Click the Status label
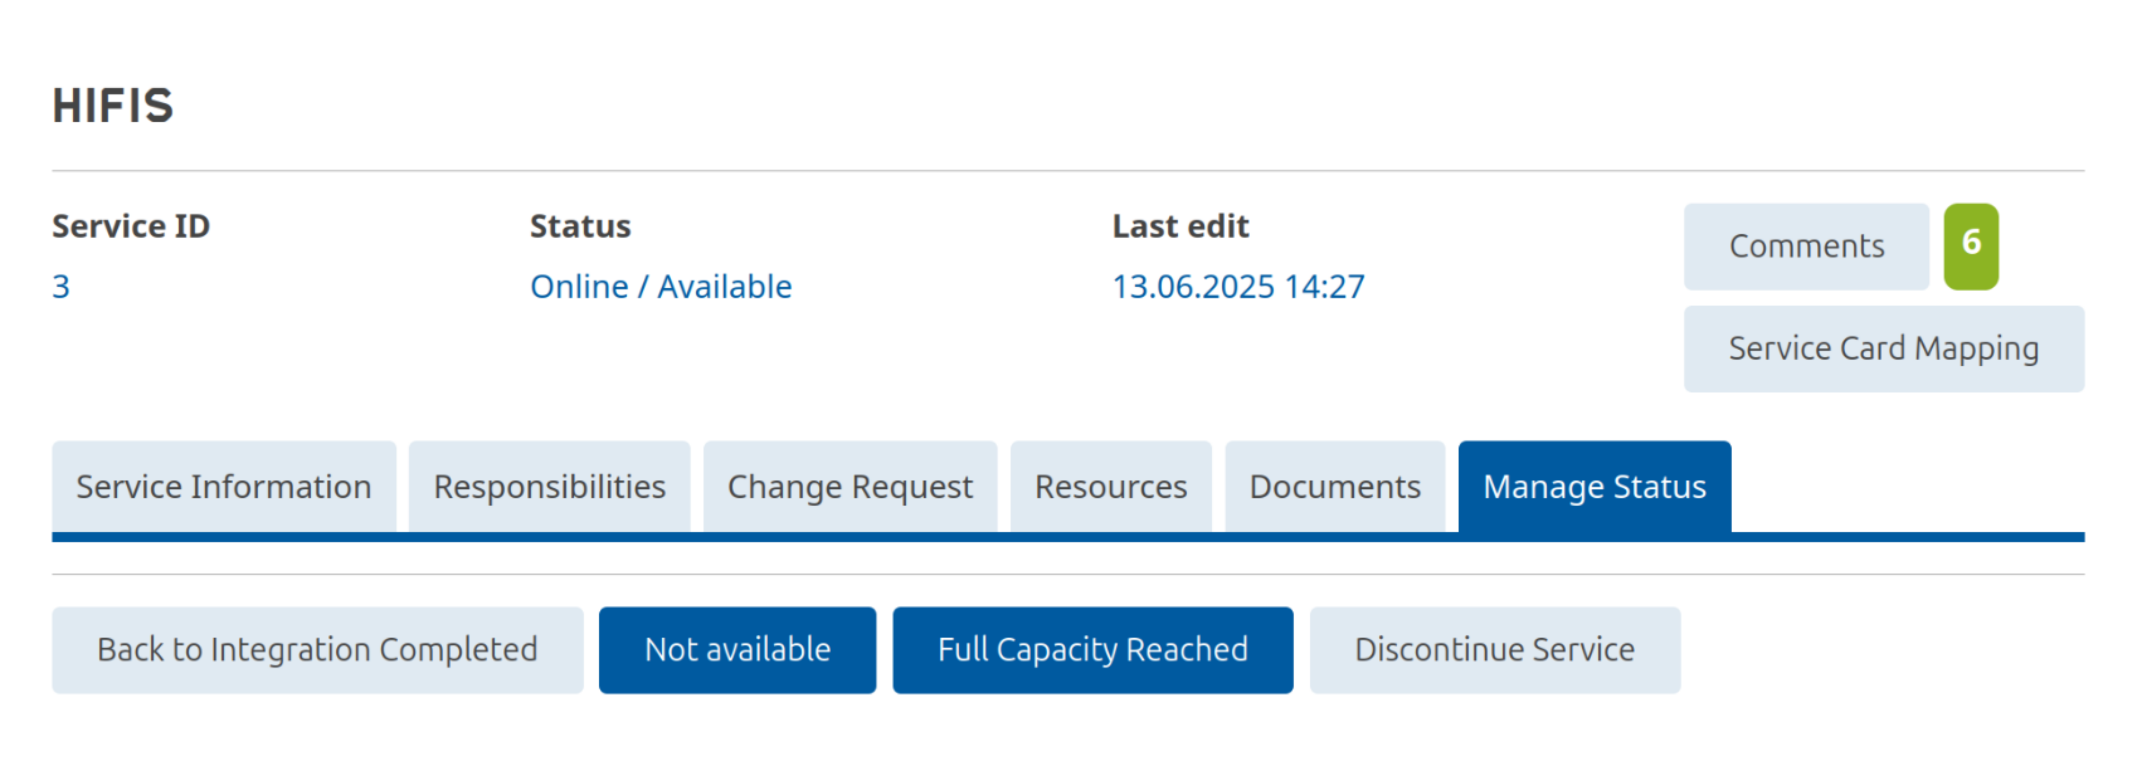The image size is (2142, 761). coord(580,226)
